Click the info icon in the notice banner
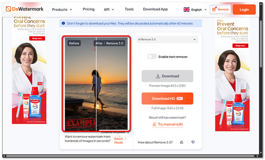 [x=63, y=23]
